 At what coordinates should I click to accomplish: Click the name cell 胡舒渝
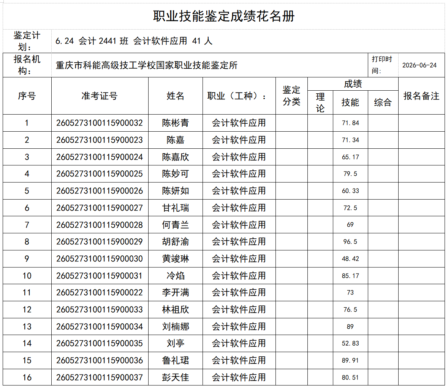coord(176,242)
